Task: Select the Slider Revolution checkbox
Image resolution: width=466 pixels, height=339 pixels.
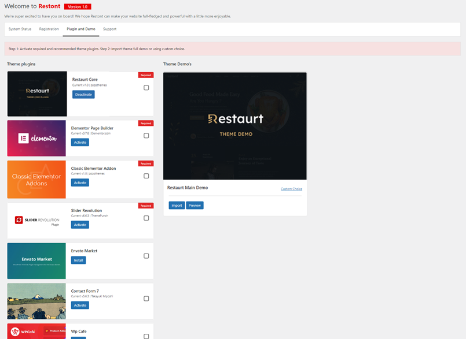Action: [146, 218]
